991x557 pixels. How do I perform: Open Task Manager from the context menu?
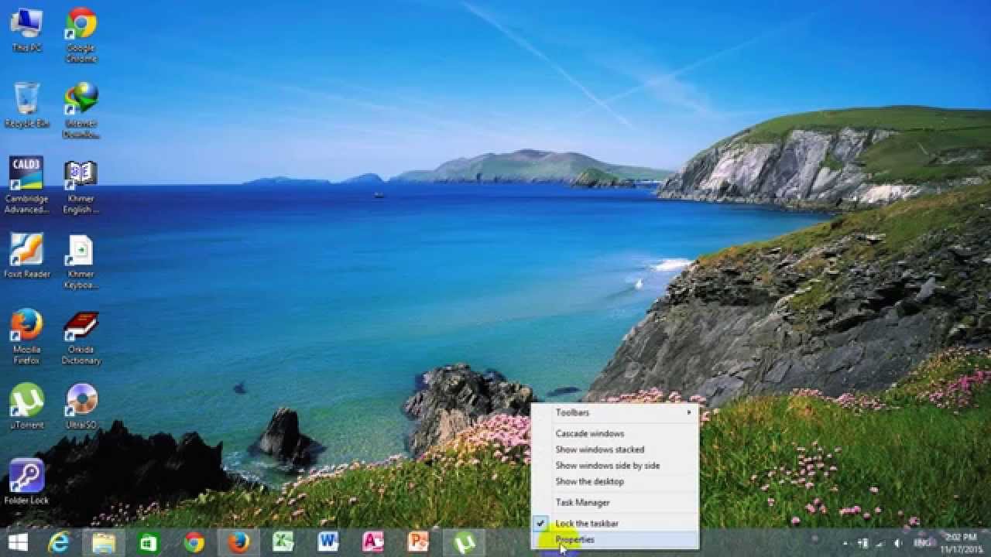point(616,503)
